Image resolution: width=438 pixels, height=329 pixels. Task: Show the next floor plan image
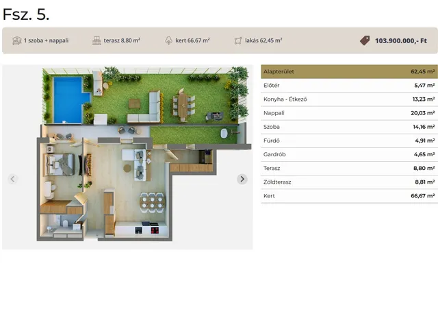pyautogui.click(x=242, y=179)
